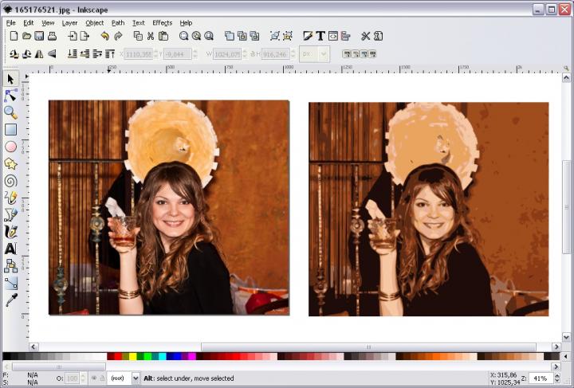
Task: Expand the toolbox overflow arrow
Action: [x=10, y=315]
